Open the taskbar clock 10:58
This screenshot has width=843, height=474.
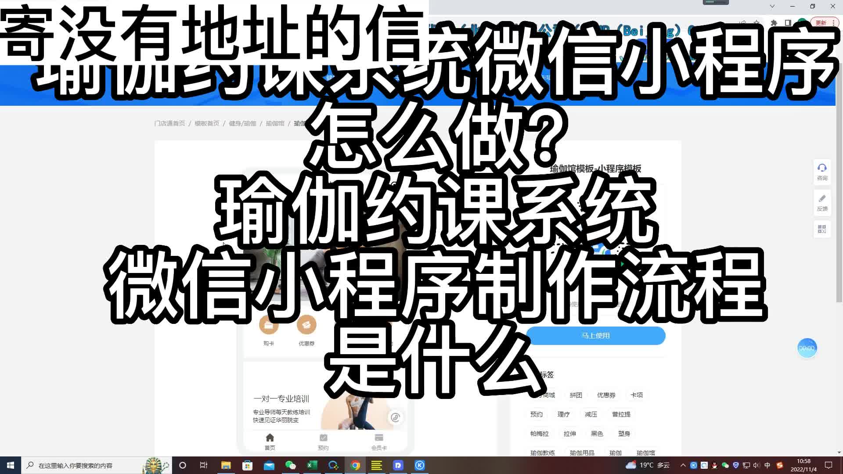click(803, 465)
